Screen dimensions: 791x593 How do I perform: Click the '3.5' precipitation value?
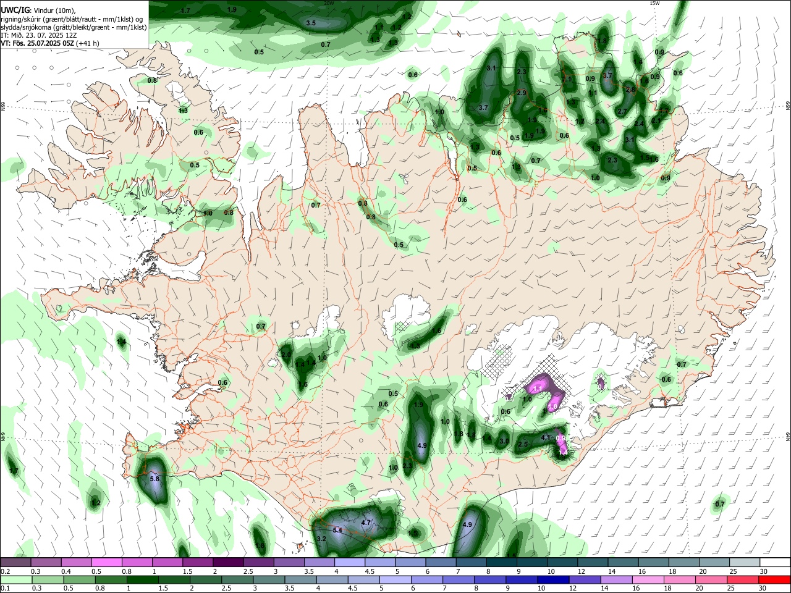click(311, 23)
